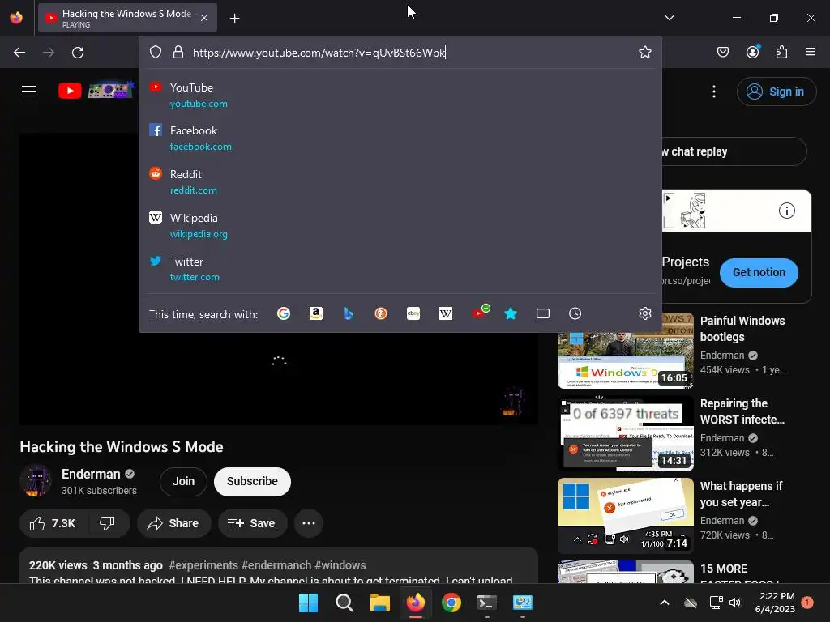
Task: Open What happens if you set year thumbnail
Action: [x=625, y=516]
